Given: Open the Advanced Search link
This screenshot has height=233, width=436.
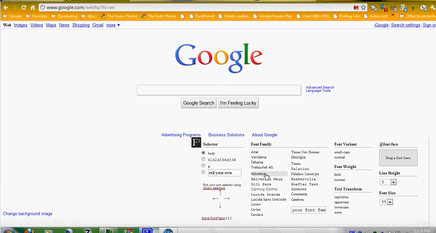Looking at the screenshot, I should click(x=320, y=87).
